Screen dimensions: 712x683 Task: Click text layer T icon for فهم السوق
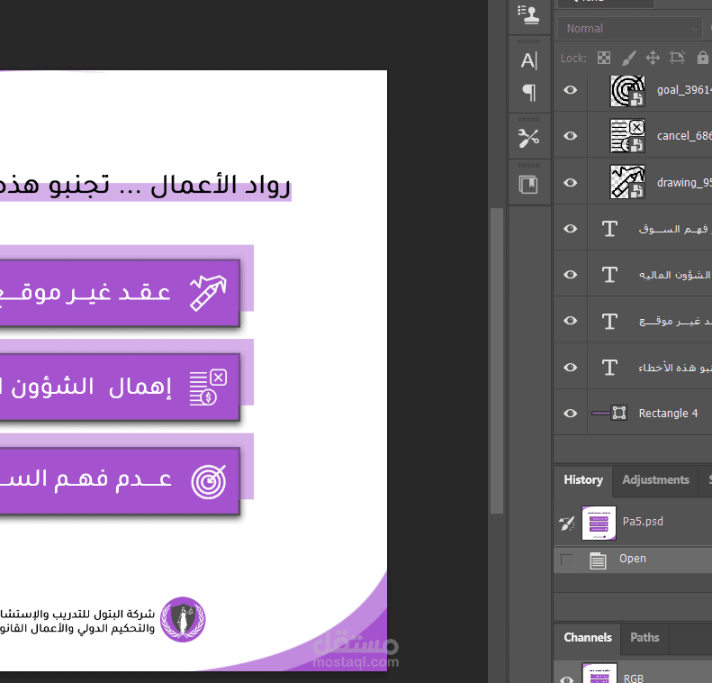click(x=609, y=229)
